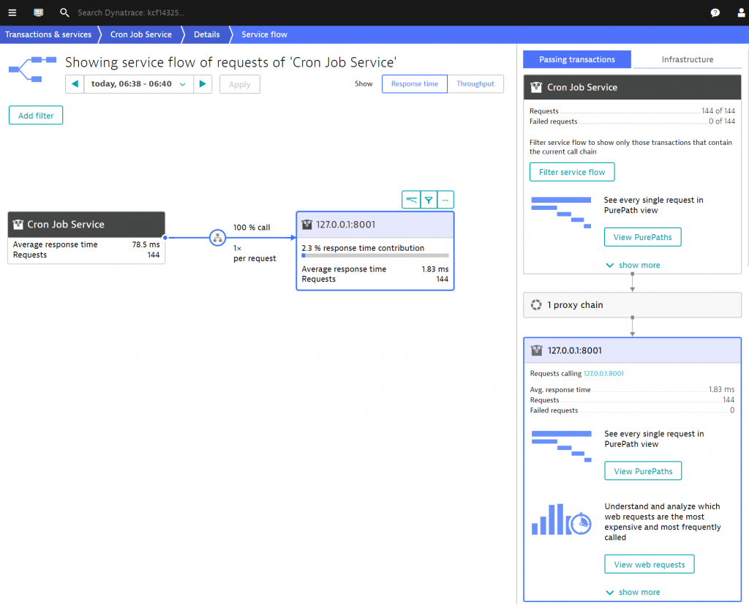Click '0 of 144' failed requests value
The height and width of the screenshot is (608, 749).
click(722, 121)
